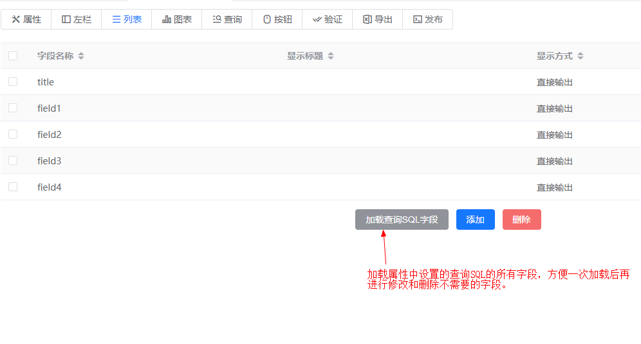The image size is (641, 344).
Task: Select the field4 row checkbox
Action: point(13,187)
